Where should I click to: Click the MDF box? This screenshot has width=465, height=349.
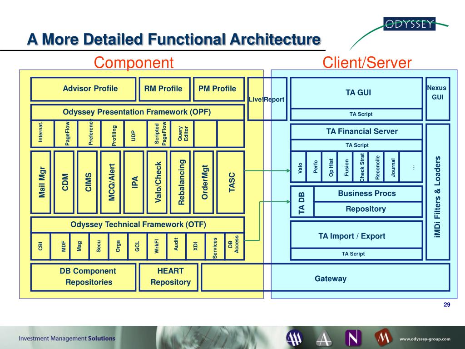(x=60, y=246)
